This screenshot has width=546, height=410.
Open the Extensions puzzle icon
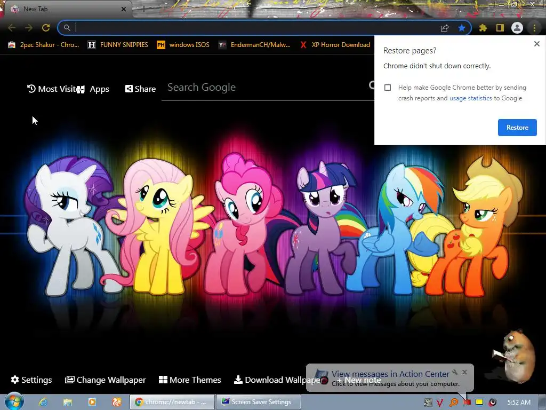pos(483,28)
